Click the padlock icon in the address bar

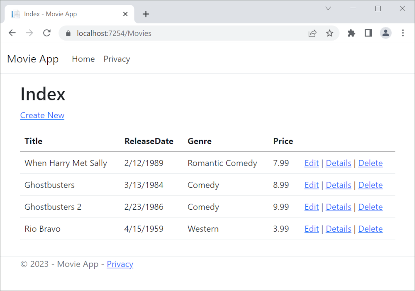click(67, 33)
